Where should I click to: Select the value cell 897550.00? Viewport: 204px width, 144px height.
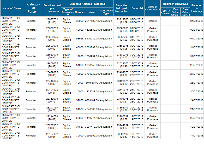pos(92,83)
